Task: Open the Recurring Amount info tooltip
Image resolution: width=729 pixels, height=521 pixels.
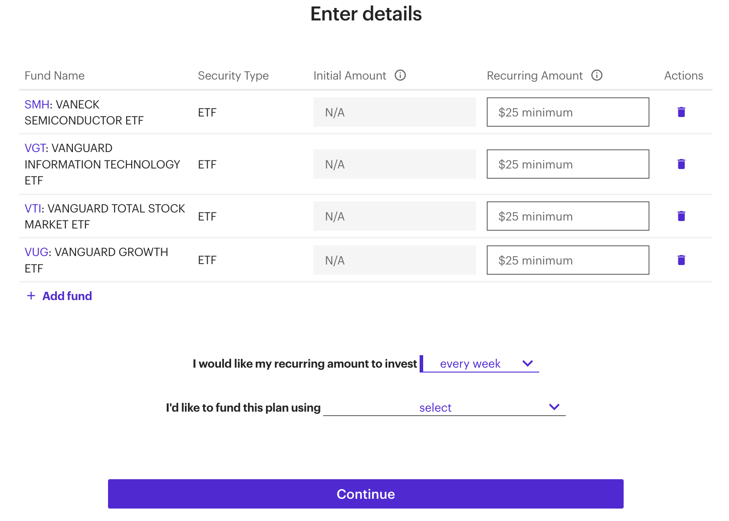Action: click(x=597, y=75)
